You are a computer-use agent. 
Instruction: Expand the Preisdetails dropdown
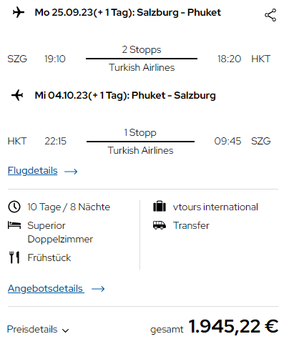(38, 330)
